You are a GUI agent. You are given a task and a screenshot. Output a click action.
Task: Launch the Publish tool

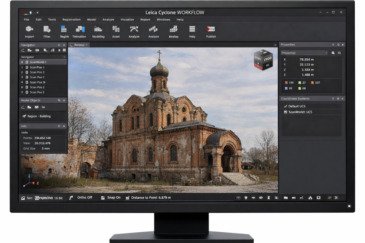[x=211, y=29]
